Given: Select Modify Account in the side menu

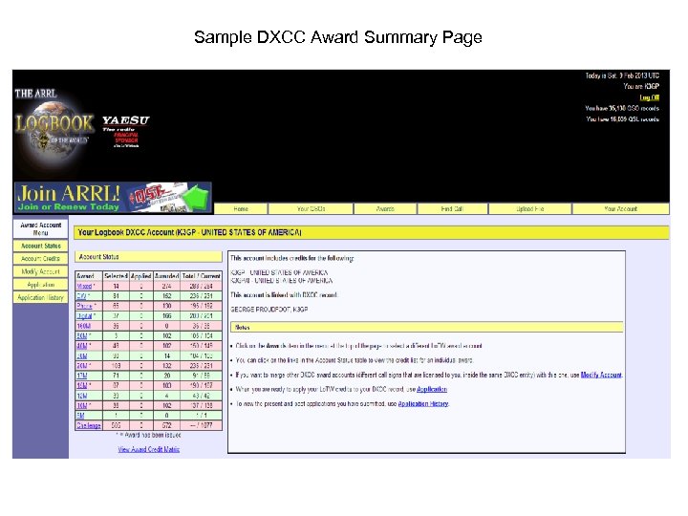Looking at the screenshot, I should point(41,271).
